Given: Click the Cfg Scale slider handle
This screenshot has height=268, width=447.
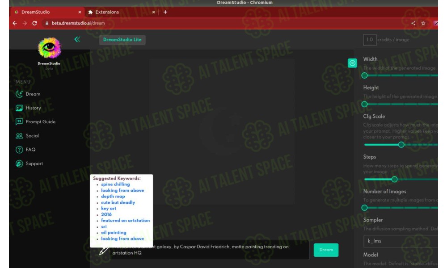Looking at the screenshot, I should [401, 145].
